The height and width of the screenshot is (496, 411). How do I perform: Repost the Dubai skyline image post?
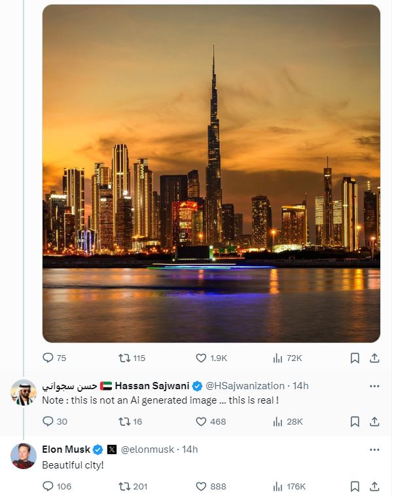(x=132, y=358)
